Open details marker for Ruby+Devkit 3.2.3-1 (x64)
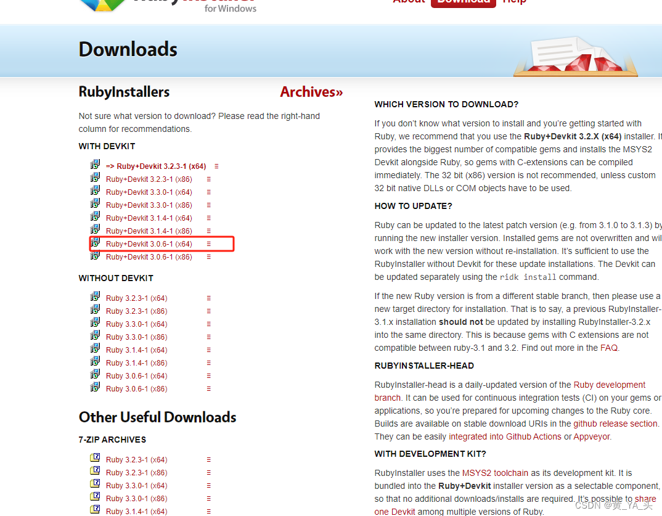Image resolution: width=662 pixels, height=516 pixels. click(x=216, y=166)
